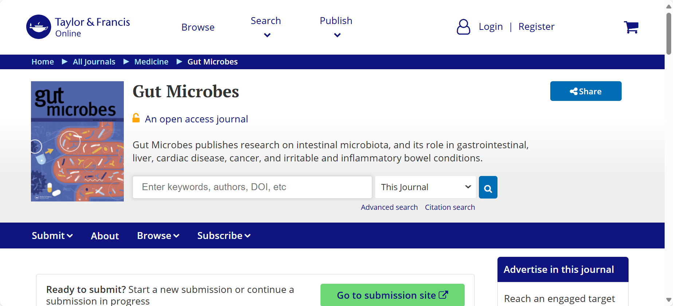Viewport: 673px width, 306px height.
Task: Click the Gut Microbes journal title heading
Action: pyautogui.click(x=186, y=91)
